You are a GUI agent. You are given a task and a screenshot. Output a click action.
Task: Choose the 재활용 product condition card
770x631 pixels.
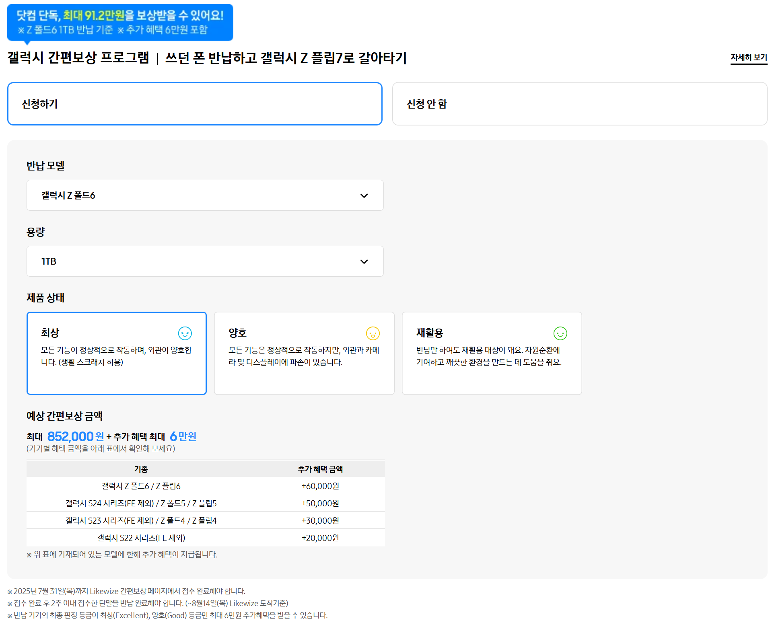[x=492, y=353]
